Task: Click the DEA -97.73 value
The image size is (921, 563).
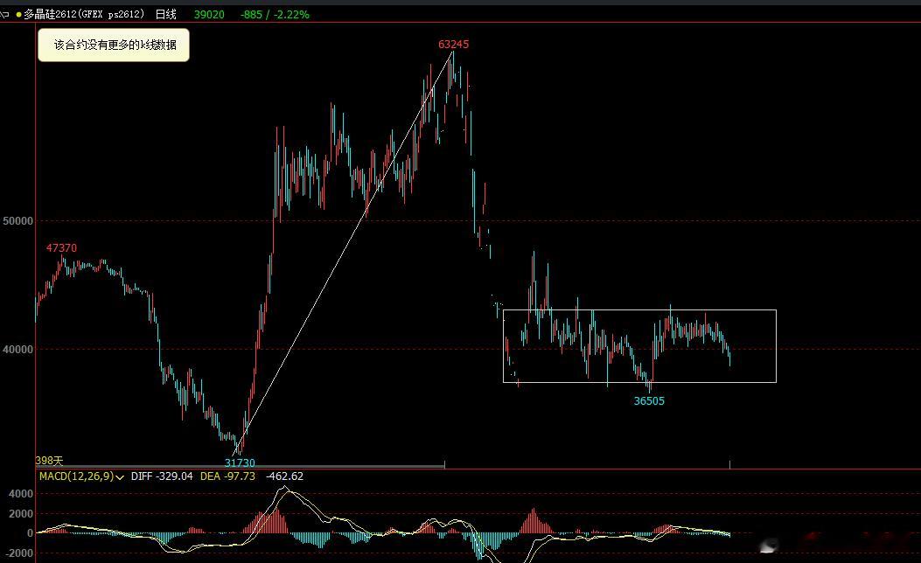Action: click(x=228, y=476)
